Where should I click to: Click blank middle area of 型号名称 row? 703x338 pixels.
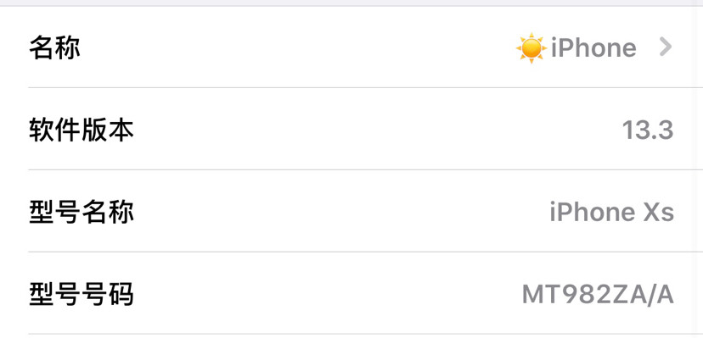(340, 212)
